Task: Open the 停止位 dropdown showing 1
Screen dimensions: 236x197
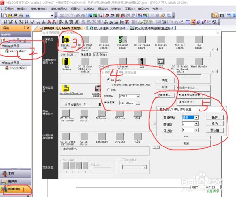Action: [196, 130]
